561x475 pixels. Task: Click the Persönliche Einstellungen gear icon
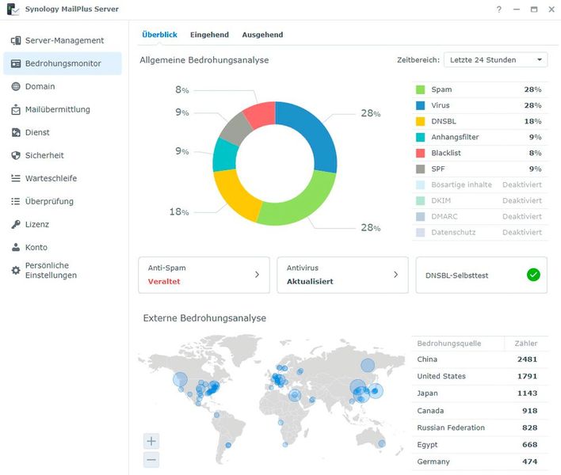click(x=16, y=270)
